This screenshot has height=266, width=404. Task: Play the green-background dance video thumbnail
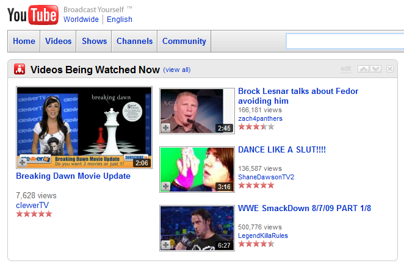tap(197, 170)
